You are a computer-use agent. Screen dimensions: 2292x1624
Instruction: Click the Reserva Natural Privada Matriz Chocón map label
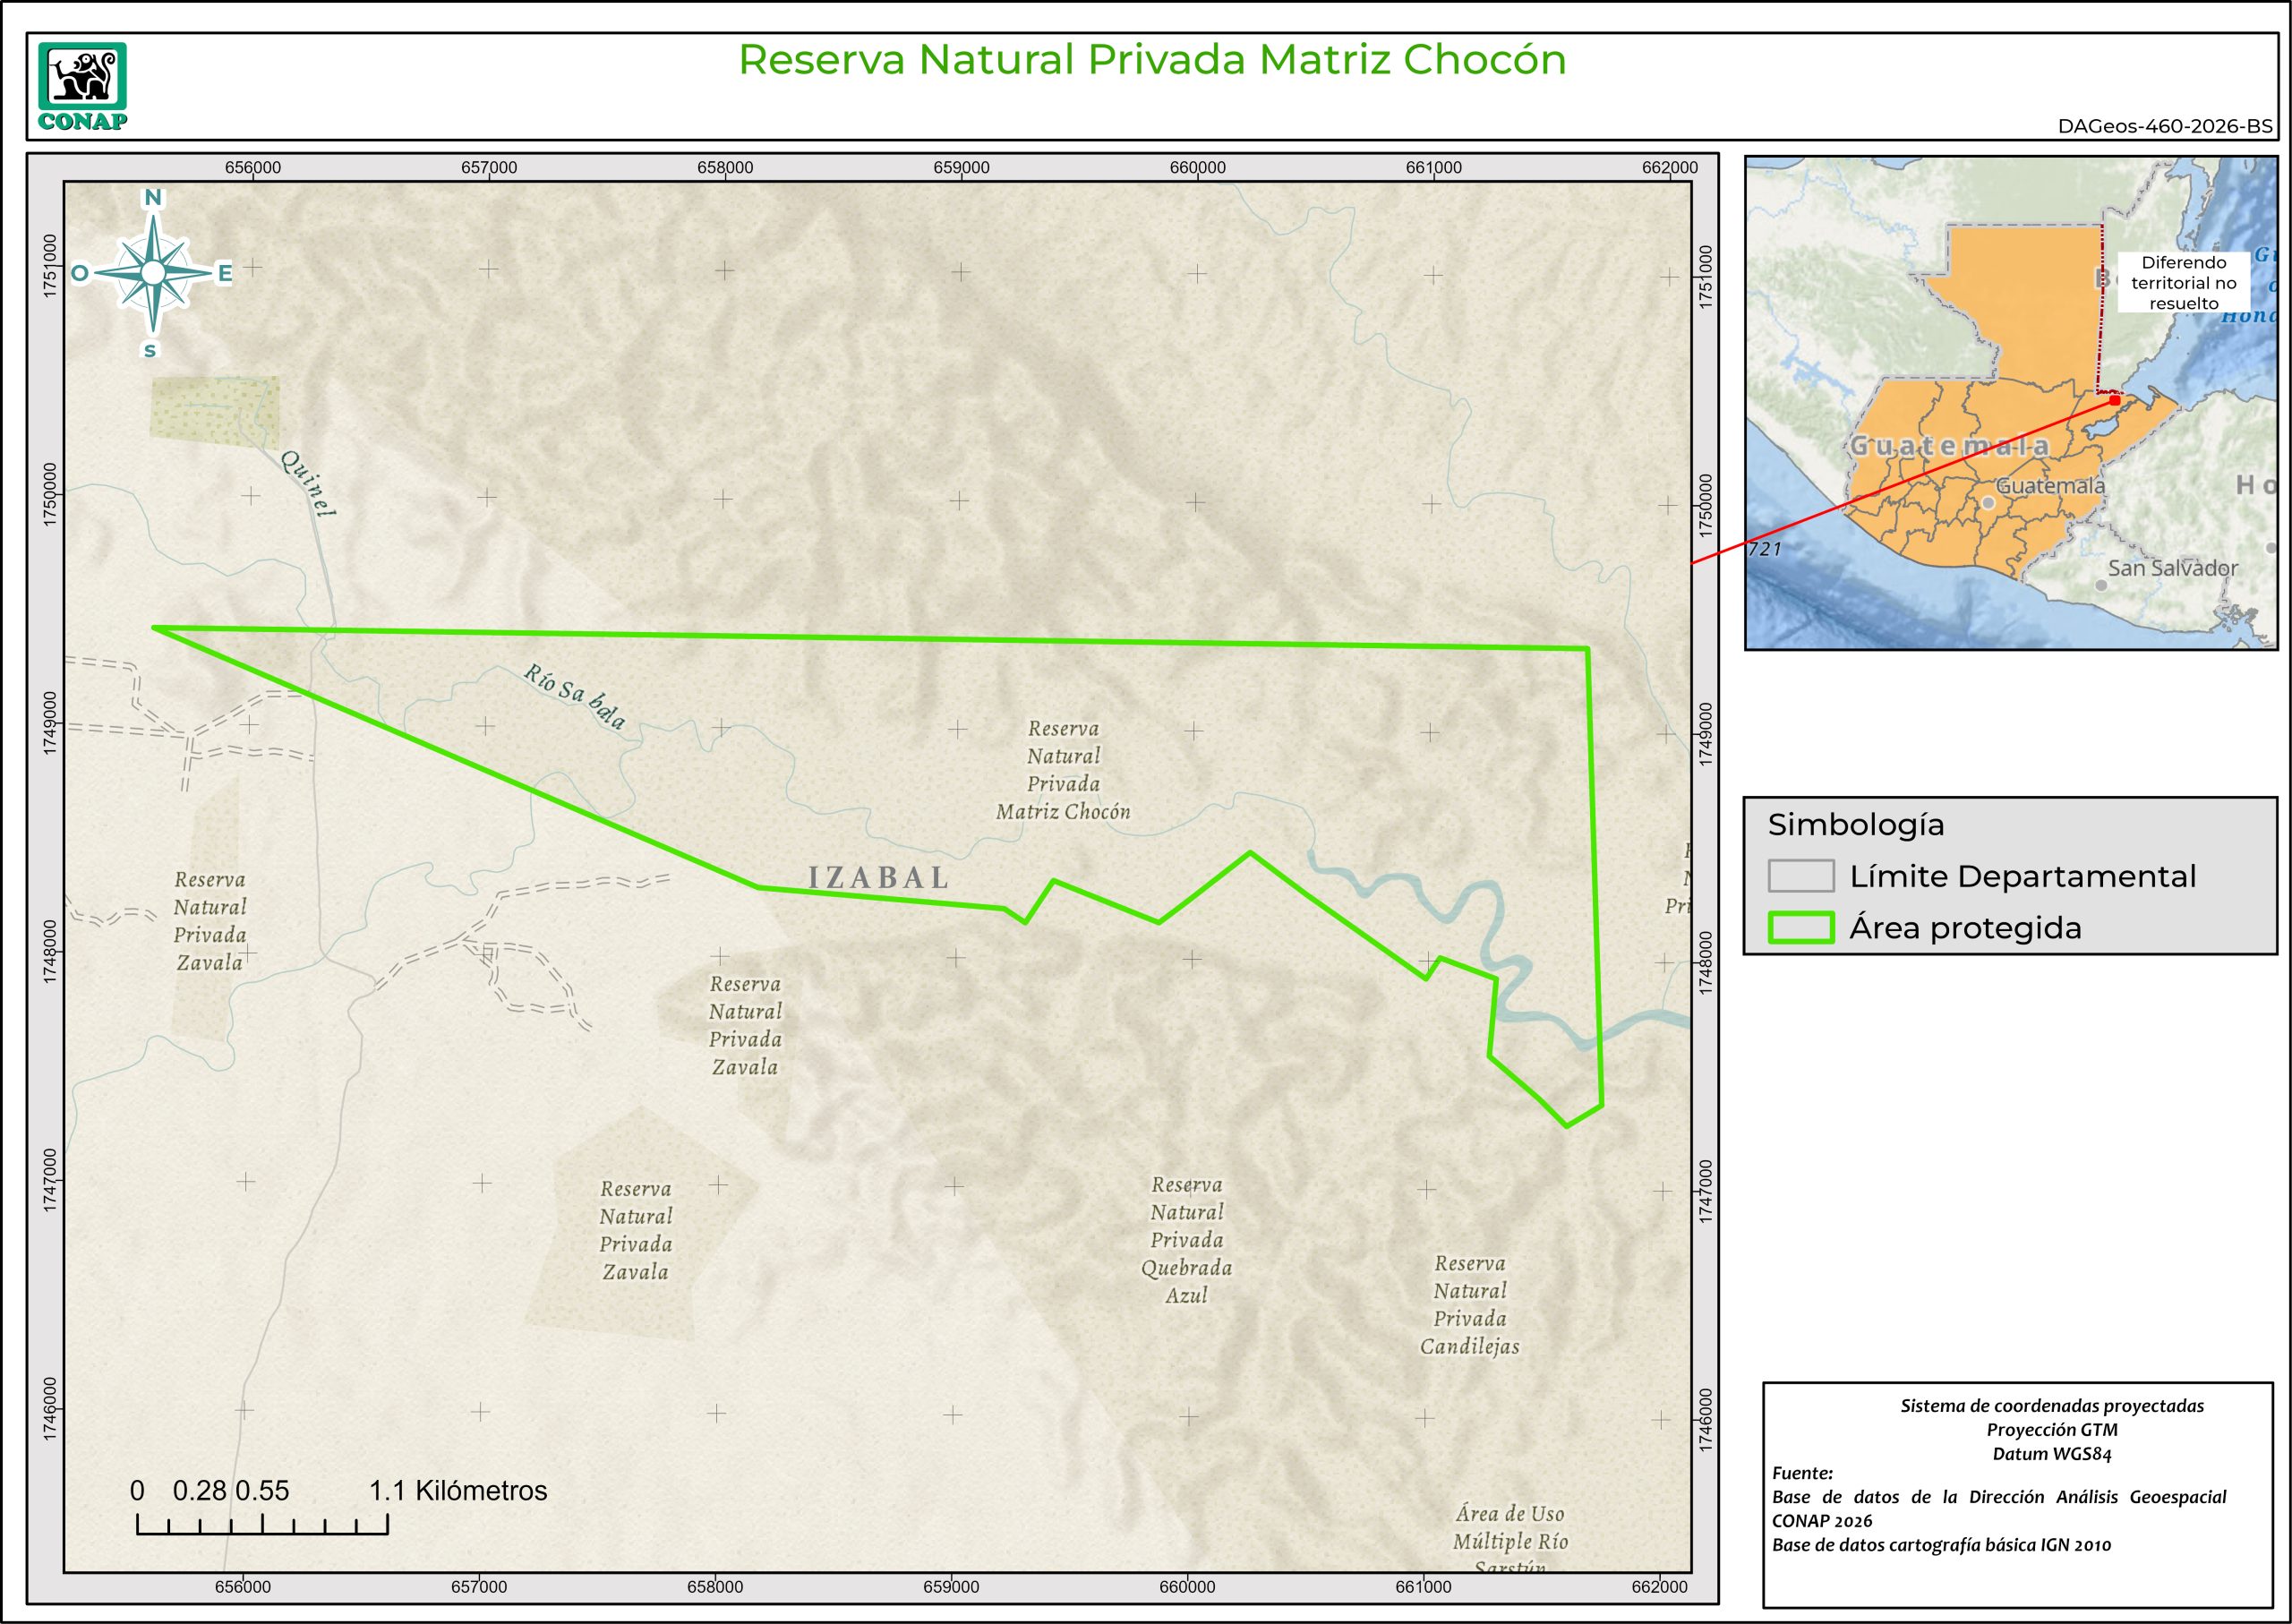(x=1063, y=770)
